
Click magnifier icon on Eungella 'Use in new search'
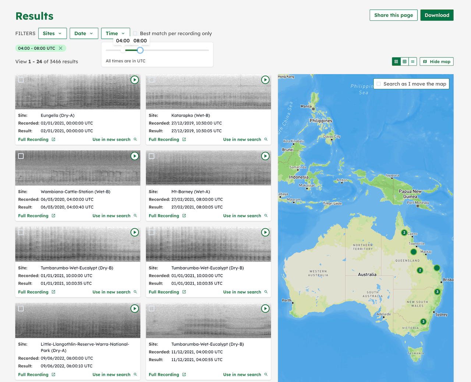tap(135, 139)
